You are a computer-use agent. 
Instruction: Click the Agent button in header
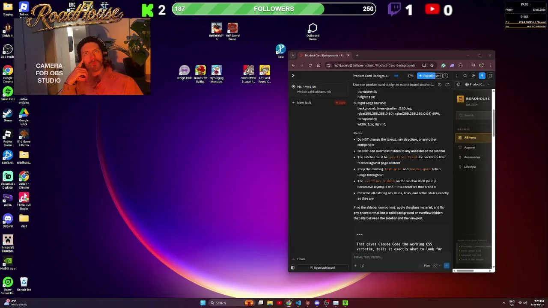point(438,76)
